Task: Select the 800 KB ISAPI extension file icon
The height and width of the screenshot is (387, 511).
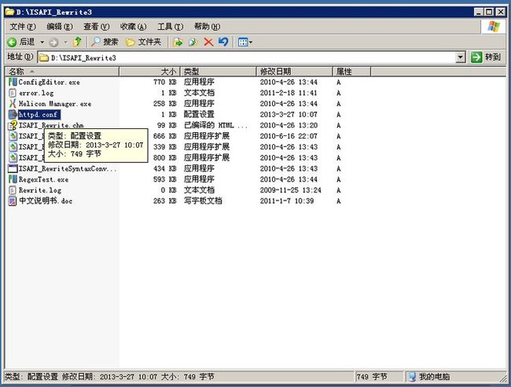Action: tap(13, 157)
